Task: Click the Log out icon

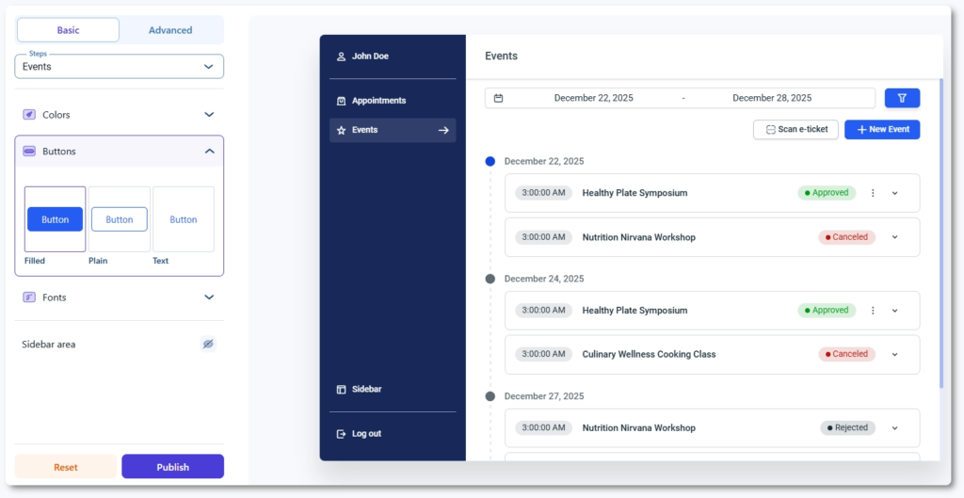Action: [341, 434]
